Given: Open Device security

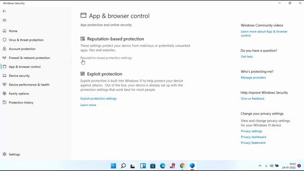Looking at the screenshot, I should 19,76.
